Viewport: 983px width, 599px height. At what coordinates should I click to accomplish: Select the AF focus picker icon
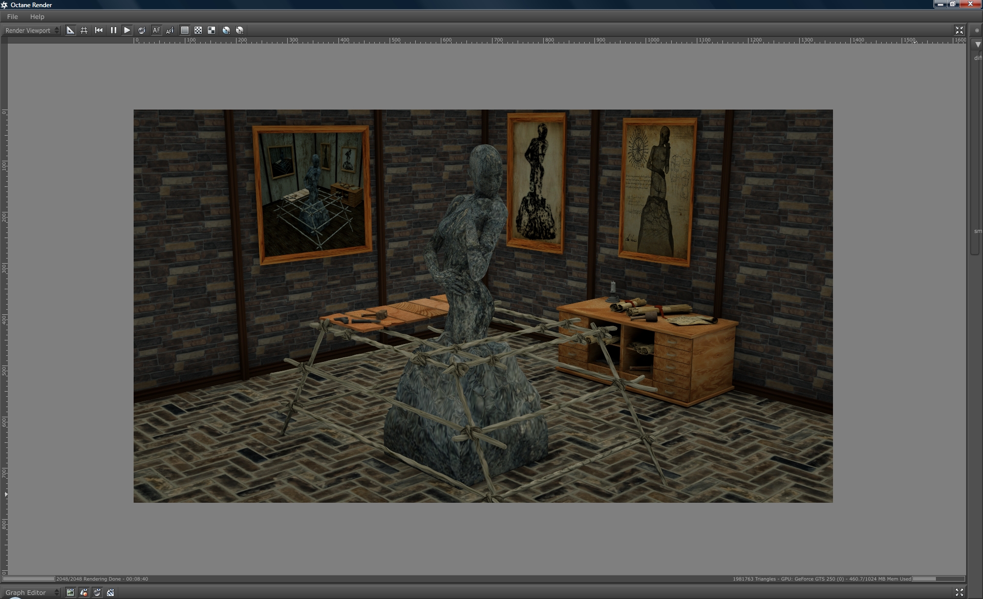click(170, 30)
